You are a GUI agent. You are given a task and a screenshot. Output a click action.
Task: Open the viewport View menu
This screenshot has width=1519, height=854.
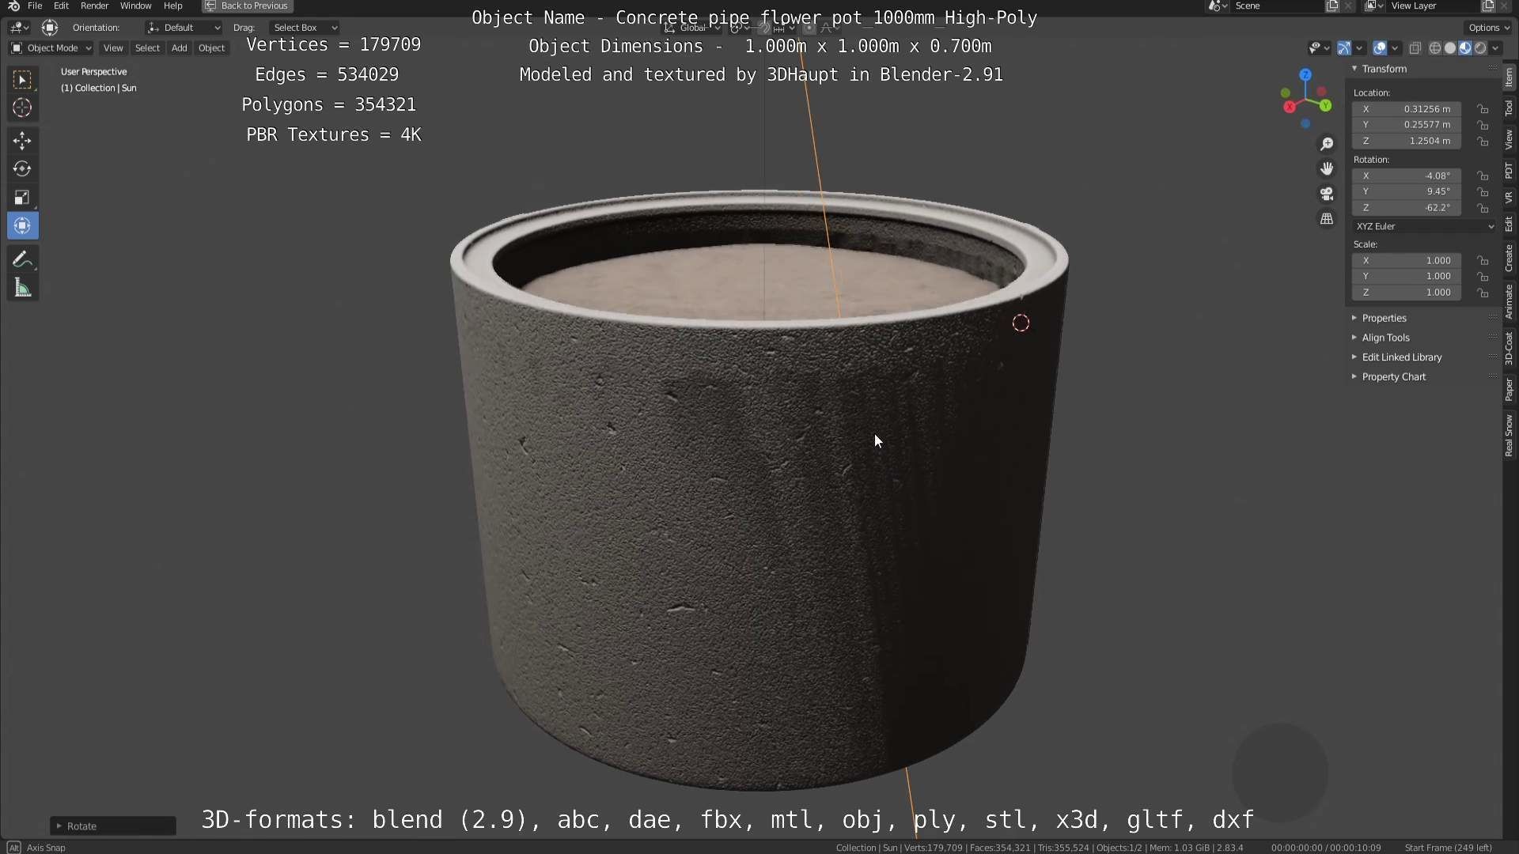click(x=113, y=48)
